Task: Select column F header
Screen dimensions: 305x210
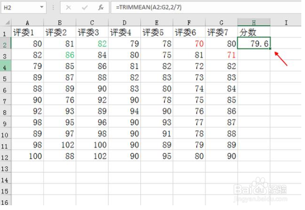Action: tap(189, 23)
